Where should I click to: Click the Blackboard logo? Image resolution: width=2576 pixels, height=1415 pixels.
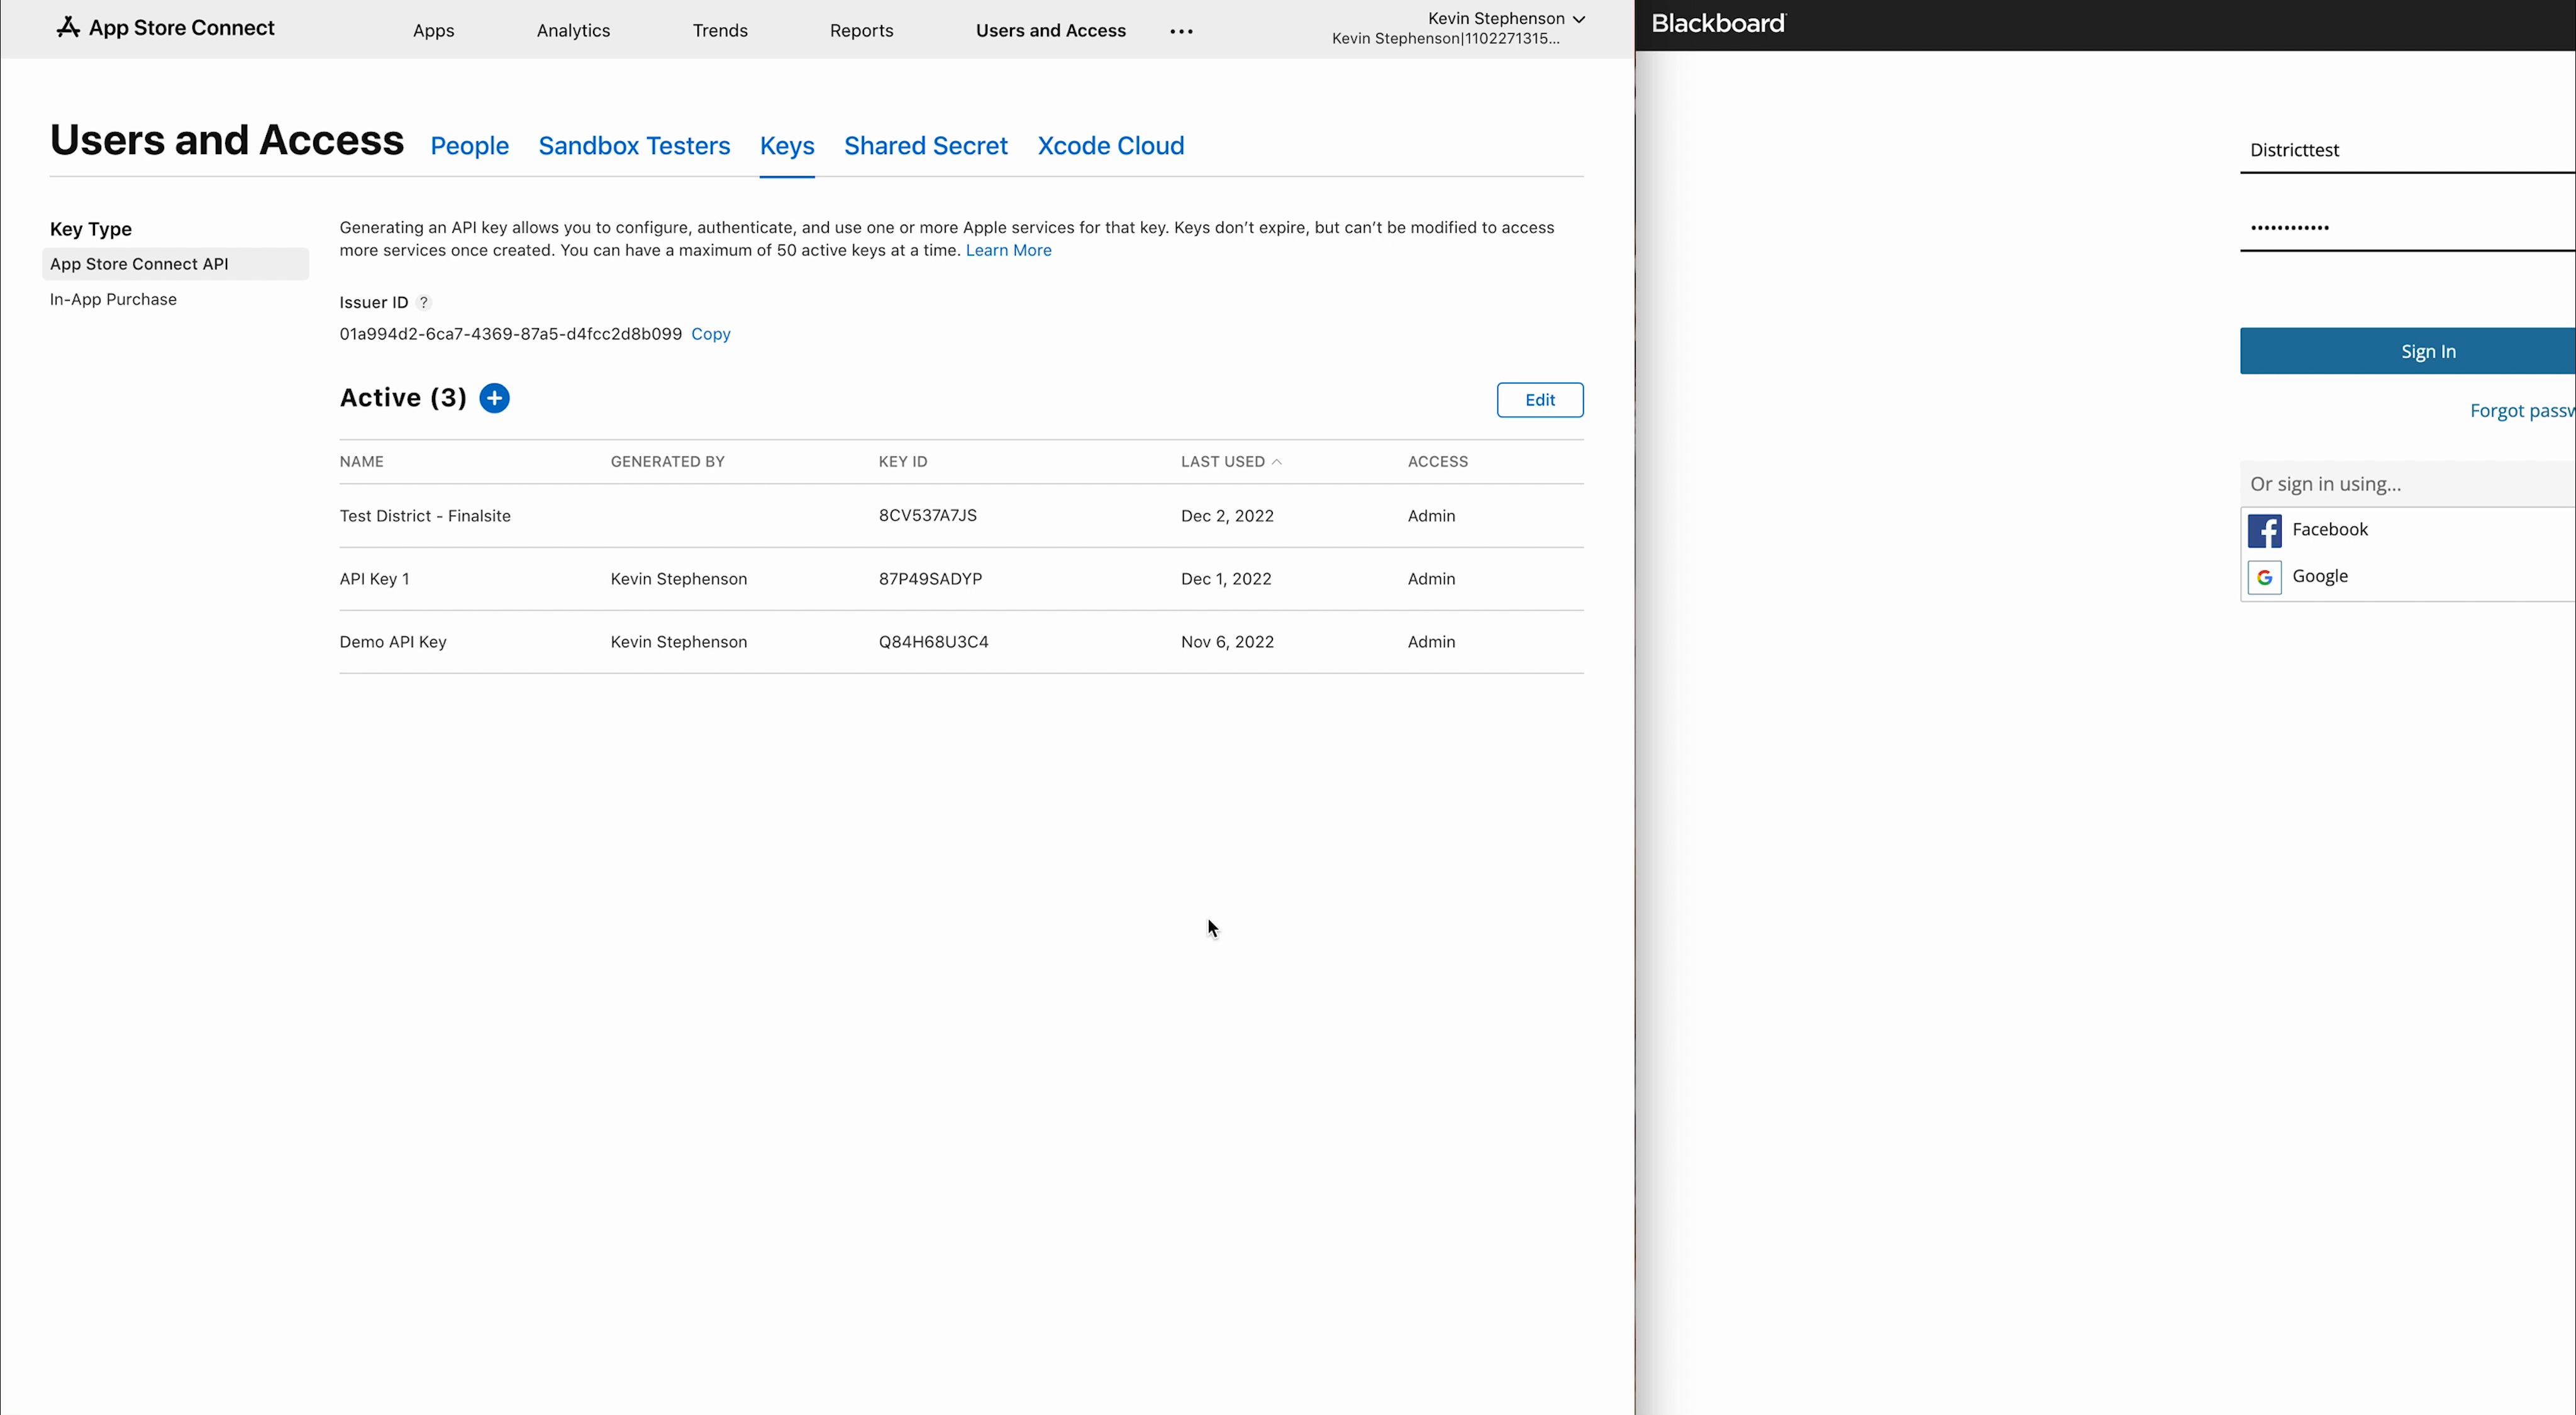point(1717,23)
